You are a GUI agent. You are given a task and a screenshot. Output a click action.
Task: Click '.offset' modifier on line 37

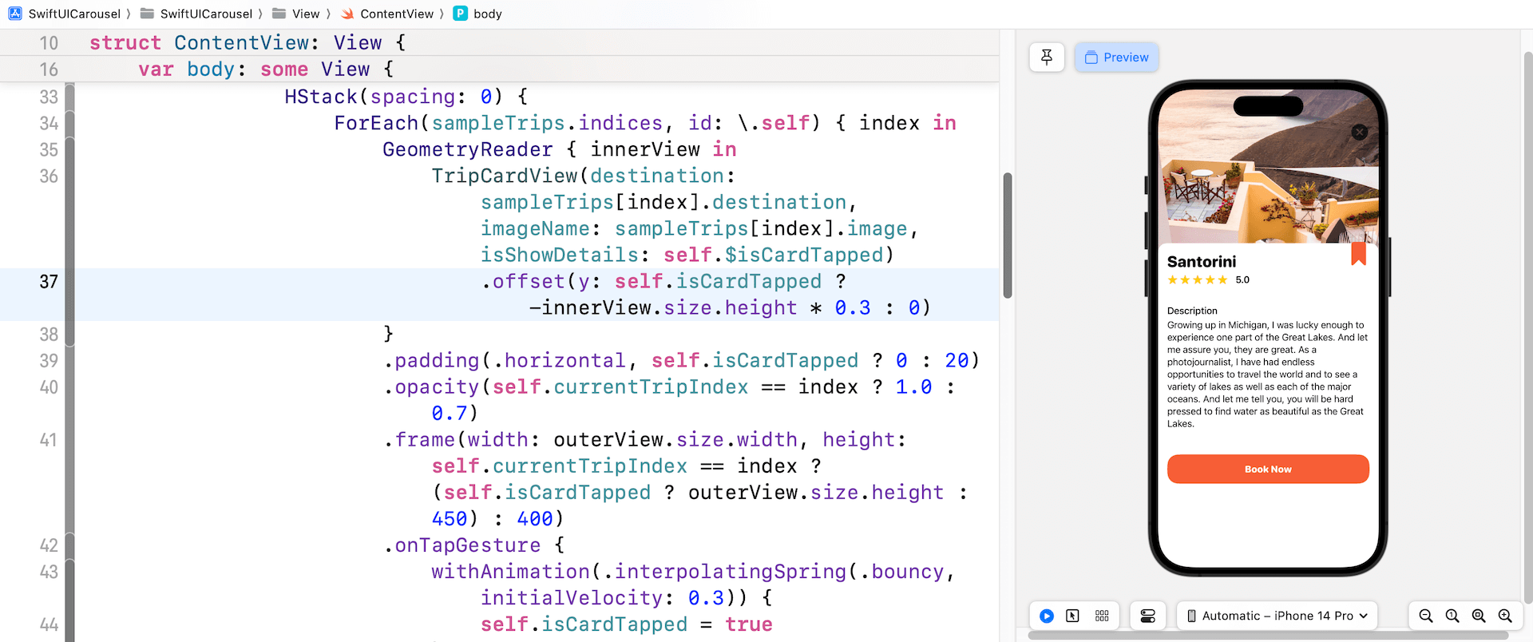(x=523, y=281)
